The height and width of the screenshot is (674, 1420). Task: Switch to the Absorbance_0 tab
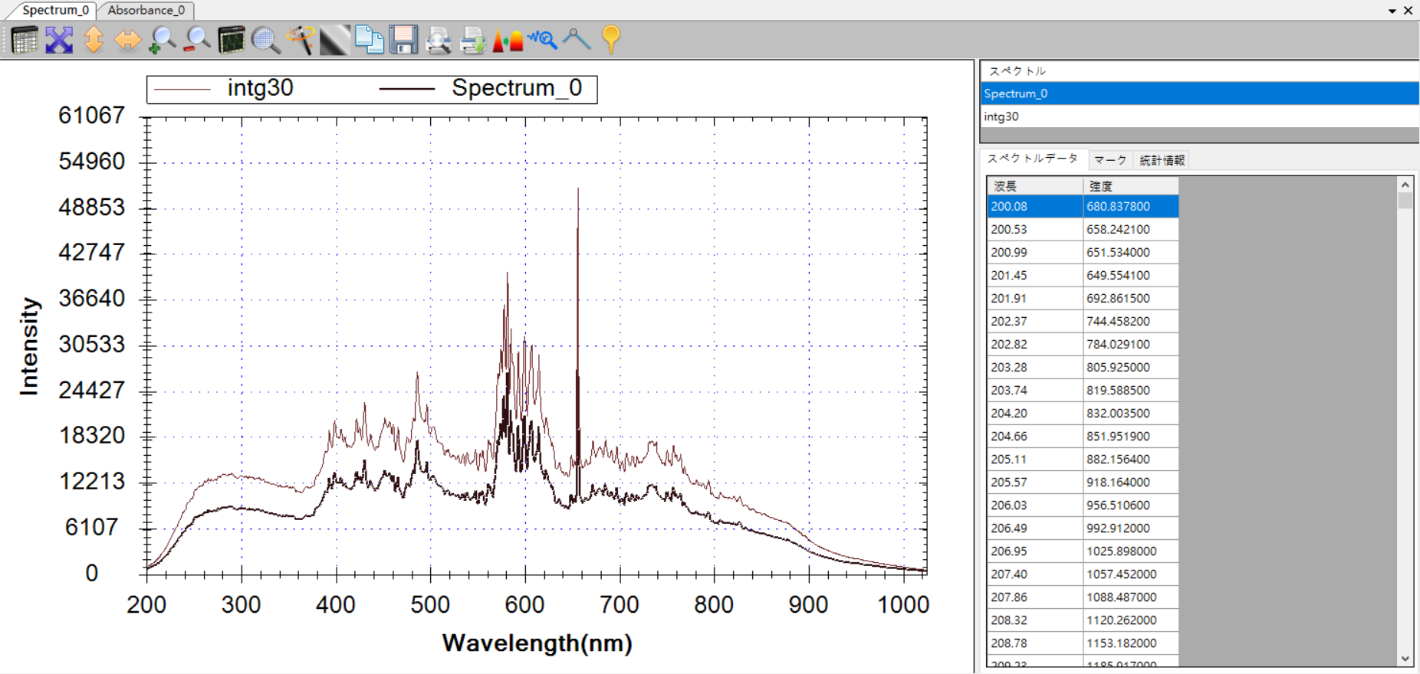tap(146, 10)
